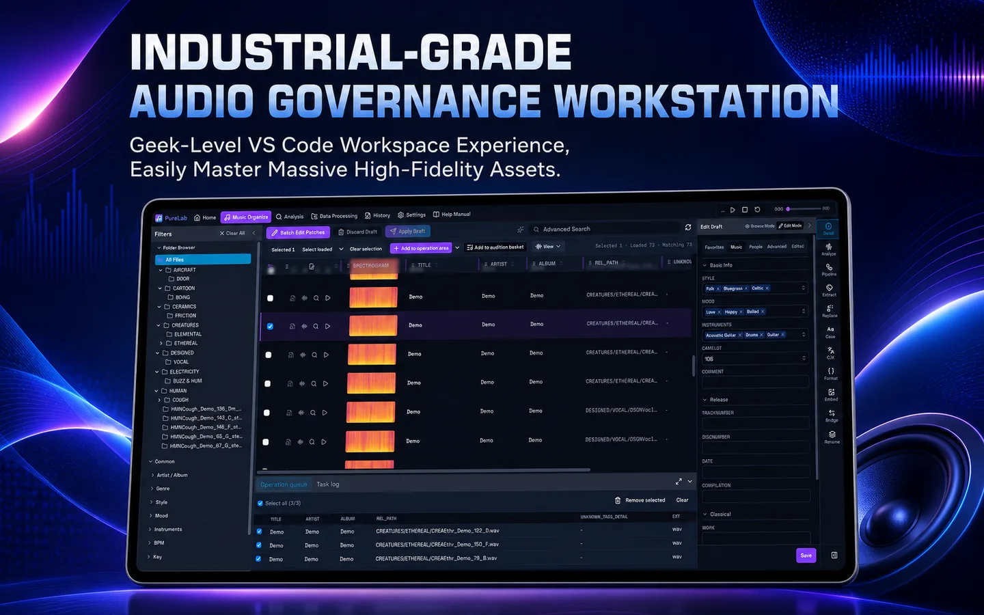Viewport: 984px width, 615px height.
Task: Expand the Genre filter section
Action: (x=151, y=489)
